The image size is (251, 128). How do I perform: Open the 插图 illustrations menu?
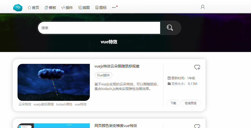pos(84,8)
